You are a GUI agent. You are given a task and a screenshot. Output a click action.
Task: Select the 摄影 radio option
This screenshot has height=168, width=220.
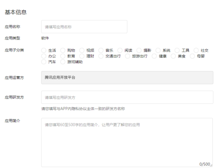click(x=139, y=50)
